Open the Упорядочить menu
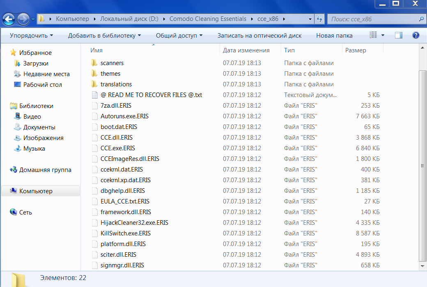The height and width of the screenshot is (287, 427). pyautogui.click(x=31, y=36)
